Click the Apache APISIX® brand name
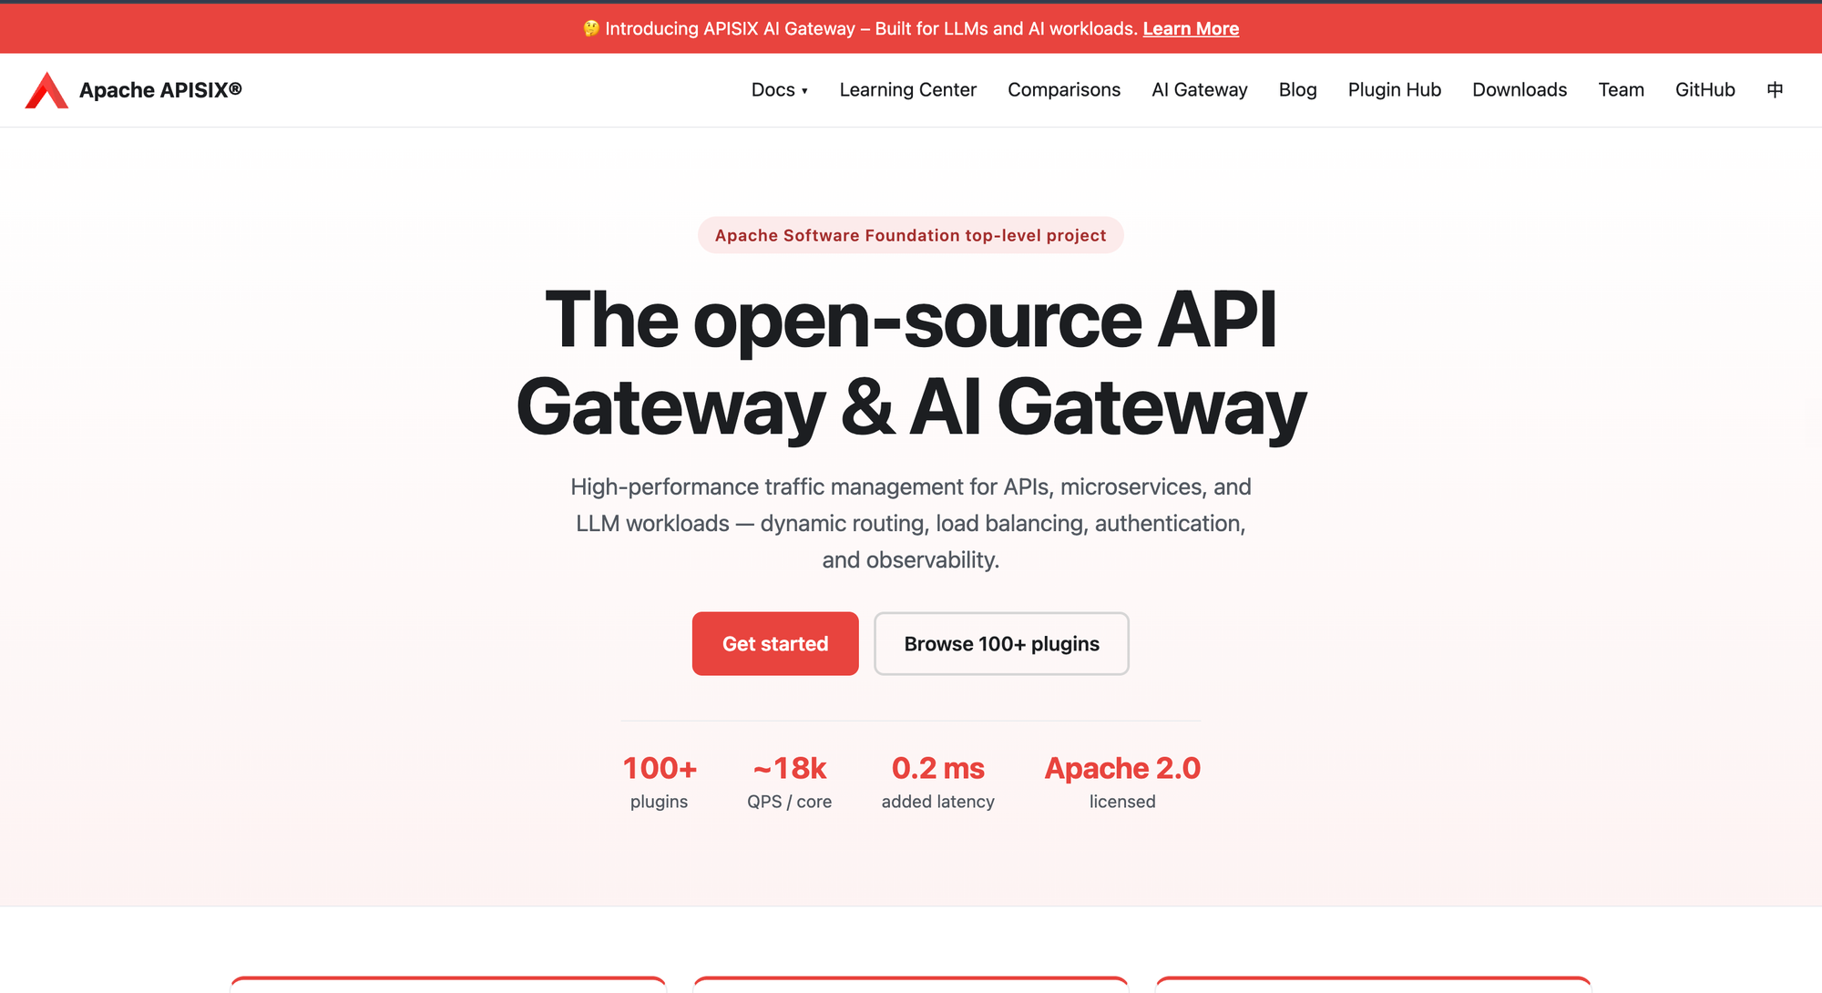The height and width of the screenshot is (993, 1822). tap(160, 89)
